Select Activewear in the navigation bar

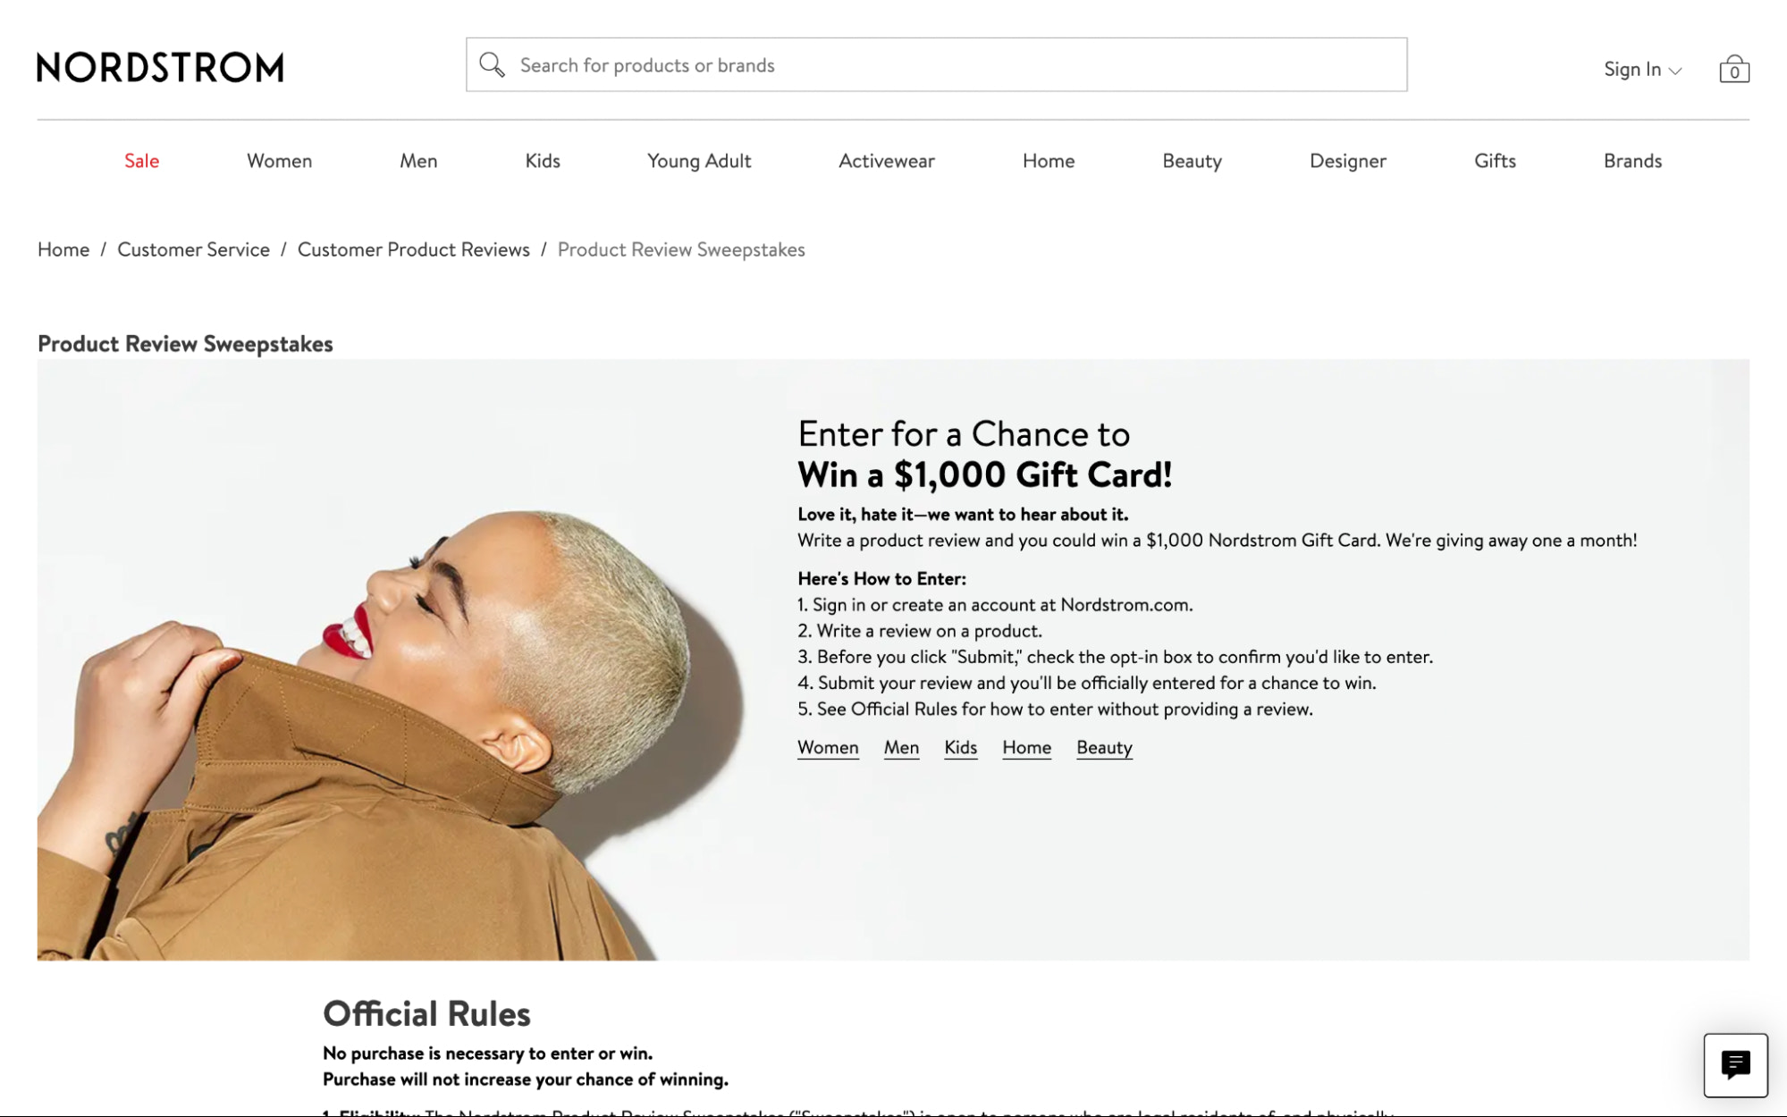886,161
